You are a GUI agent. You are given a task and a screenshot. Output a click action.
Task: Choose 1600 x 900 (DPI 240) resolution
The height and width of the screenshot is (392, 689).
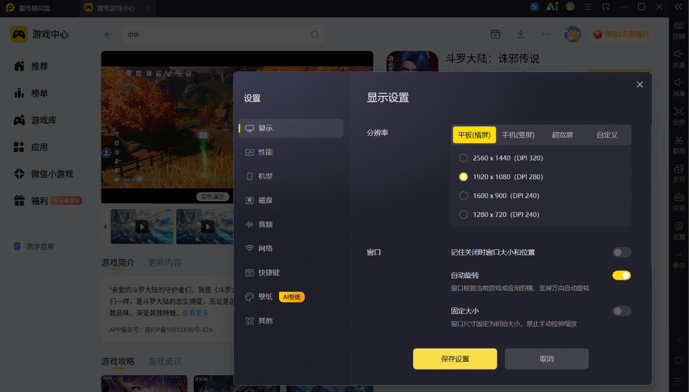click(499, 195)
